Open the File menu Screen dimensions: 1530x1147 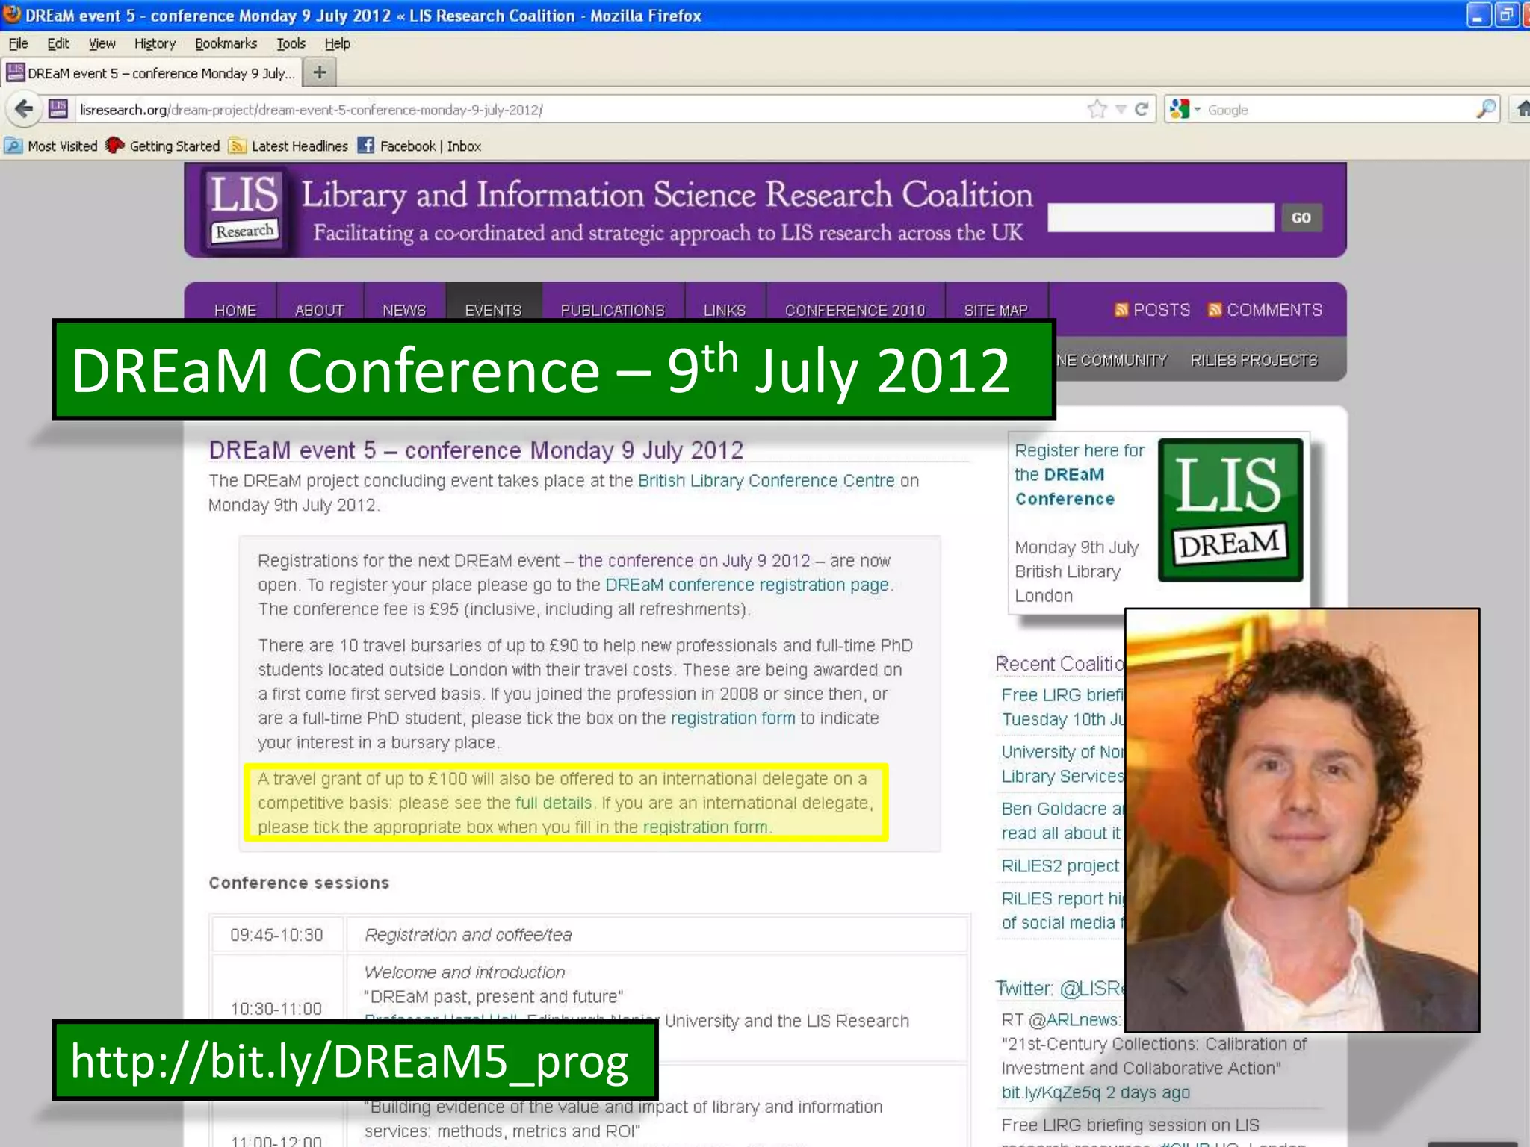coord(18,43)
